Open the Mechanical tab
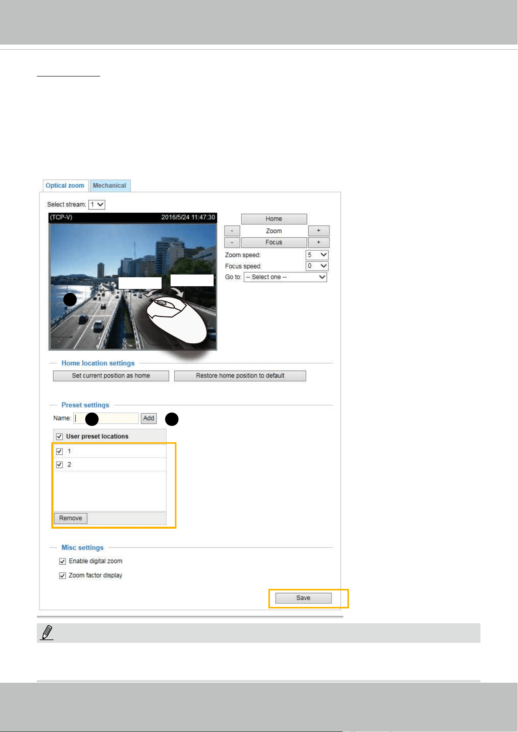Screen dimensions: 518x732 click(110, 186)
